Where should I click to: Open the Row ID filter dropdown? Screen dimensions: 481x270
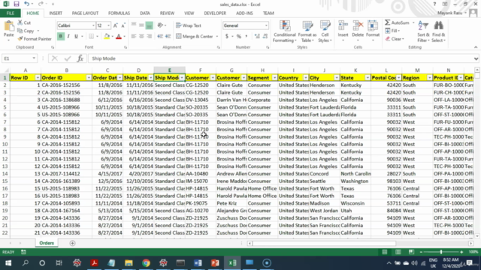point(38,78)
